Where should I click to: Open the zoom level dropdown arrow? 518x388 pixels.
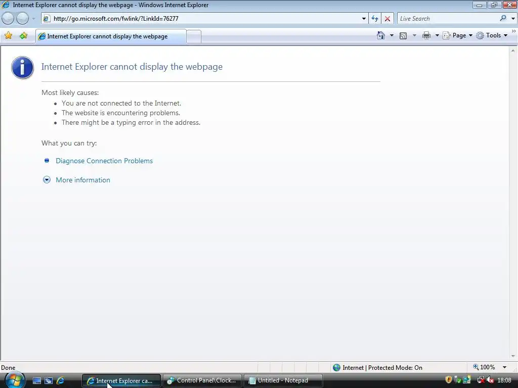[x=504, y=367]
